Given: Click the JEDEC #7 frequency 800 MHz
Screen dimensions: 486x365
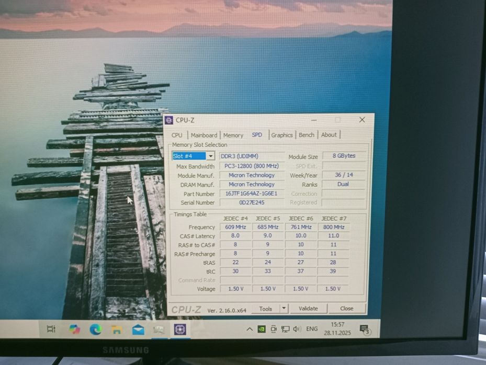Looking at the screenshot, I should [x=334, y=227].
